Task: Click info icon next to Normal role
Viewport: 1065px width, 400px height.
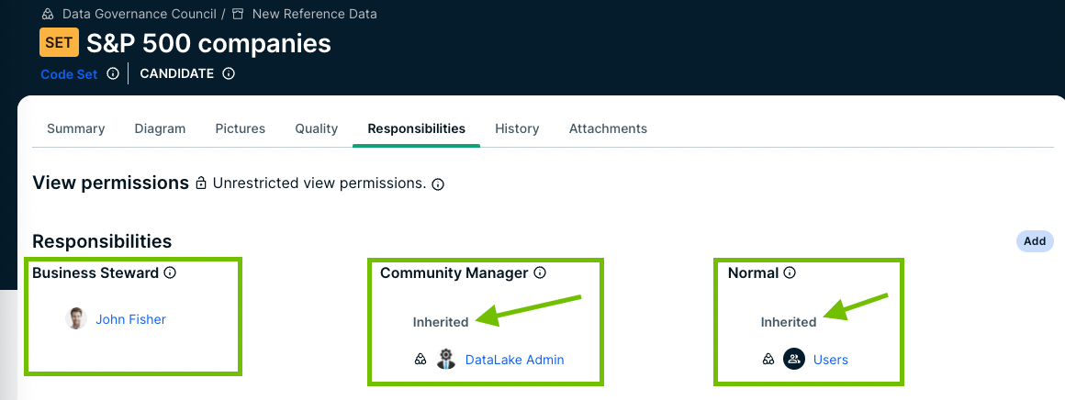Action: pyautogui.click(x=790, y=272)
